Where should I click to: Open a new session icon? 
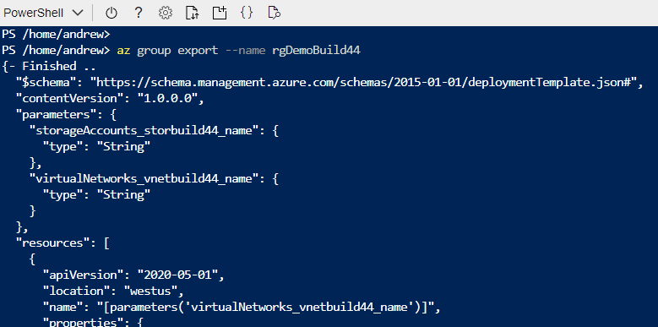point(219,13)
